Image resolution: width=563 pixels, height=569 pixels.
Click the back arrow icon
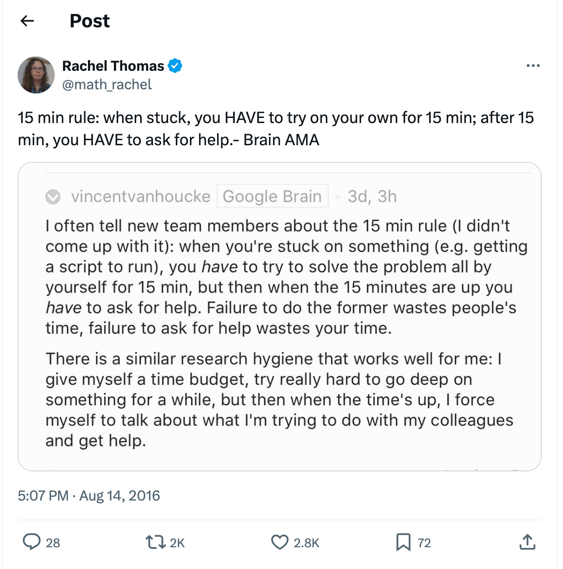coord(28,21)
